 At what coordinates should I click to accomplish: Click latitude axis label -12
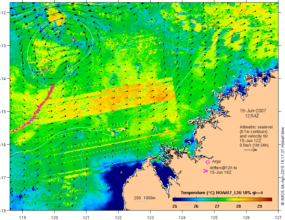(4, 13)
